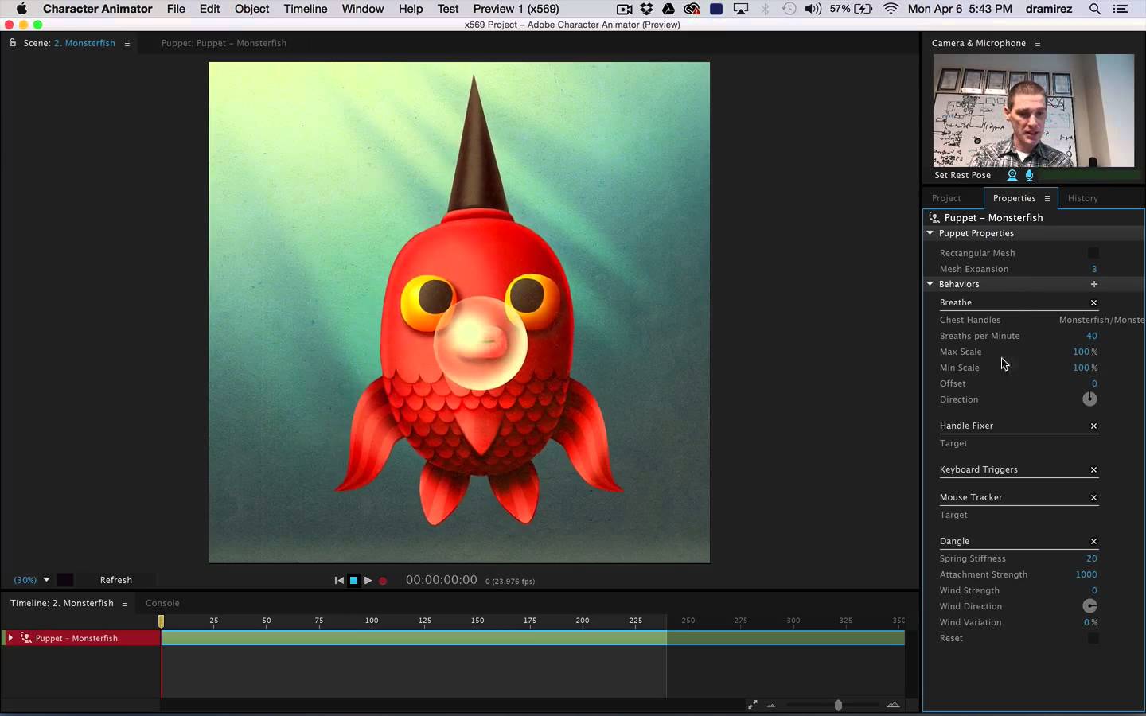Open the Dangle wind direction dial
The image size is (1146, 716).
tap(1089, 606)
